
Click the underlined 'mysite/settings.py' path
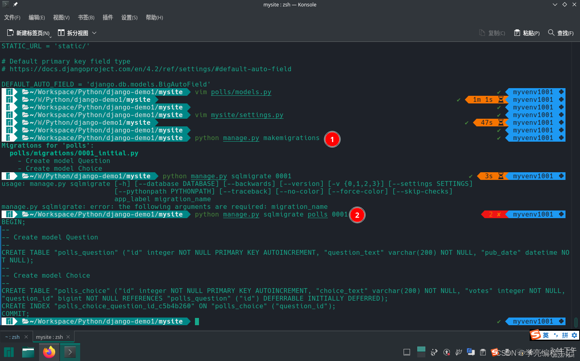[x=247, y=115]
